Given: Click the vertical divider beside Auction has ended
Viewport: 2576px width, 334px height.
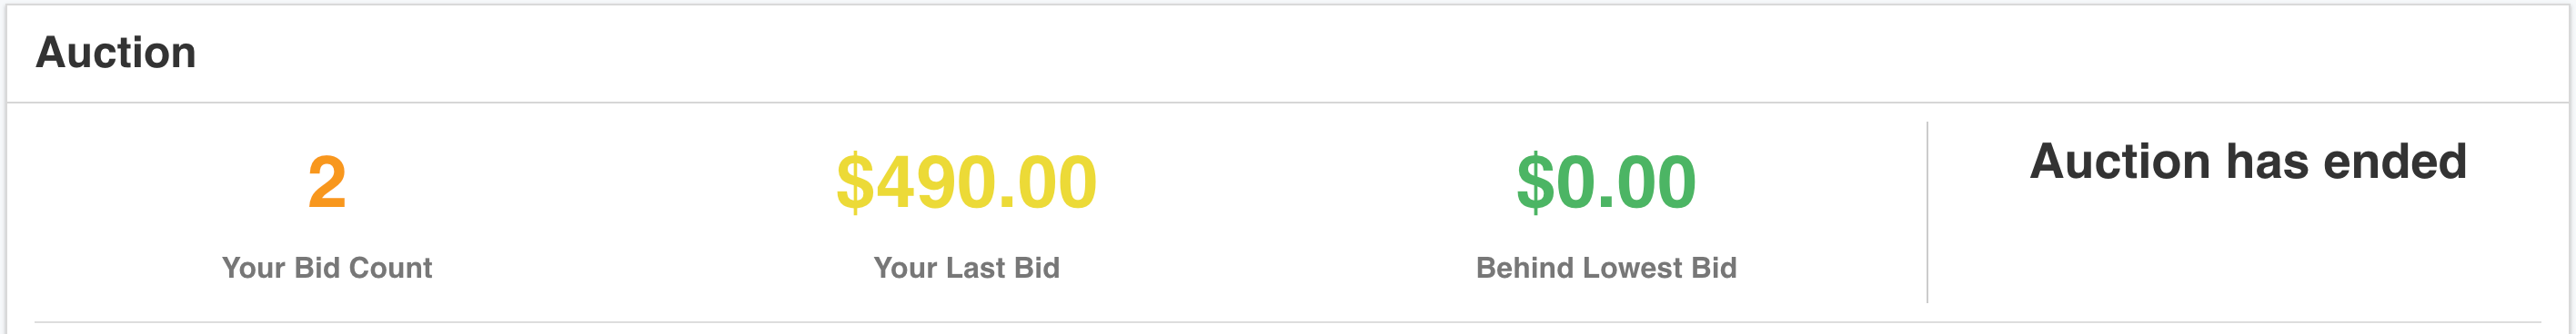Looking at the screenshot, I should point(1927,211).
